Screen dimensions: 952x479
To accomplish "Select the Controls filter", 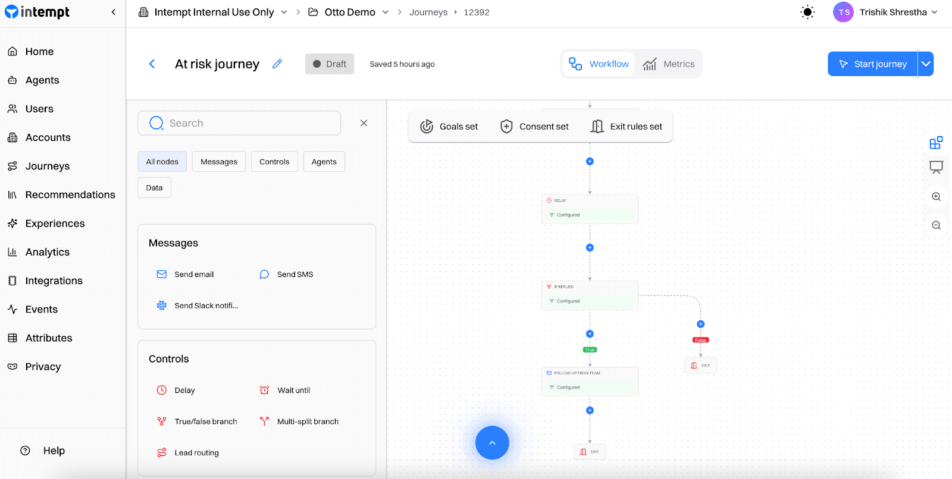I will [274, 162].
